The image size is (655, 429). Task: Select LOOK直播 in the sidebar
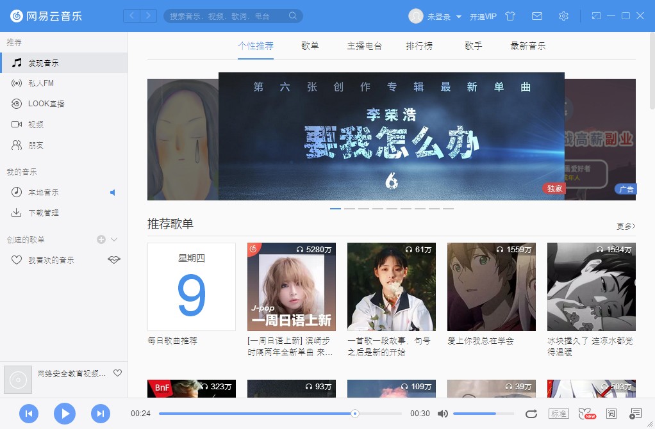[42, 103]
